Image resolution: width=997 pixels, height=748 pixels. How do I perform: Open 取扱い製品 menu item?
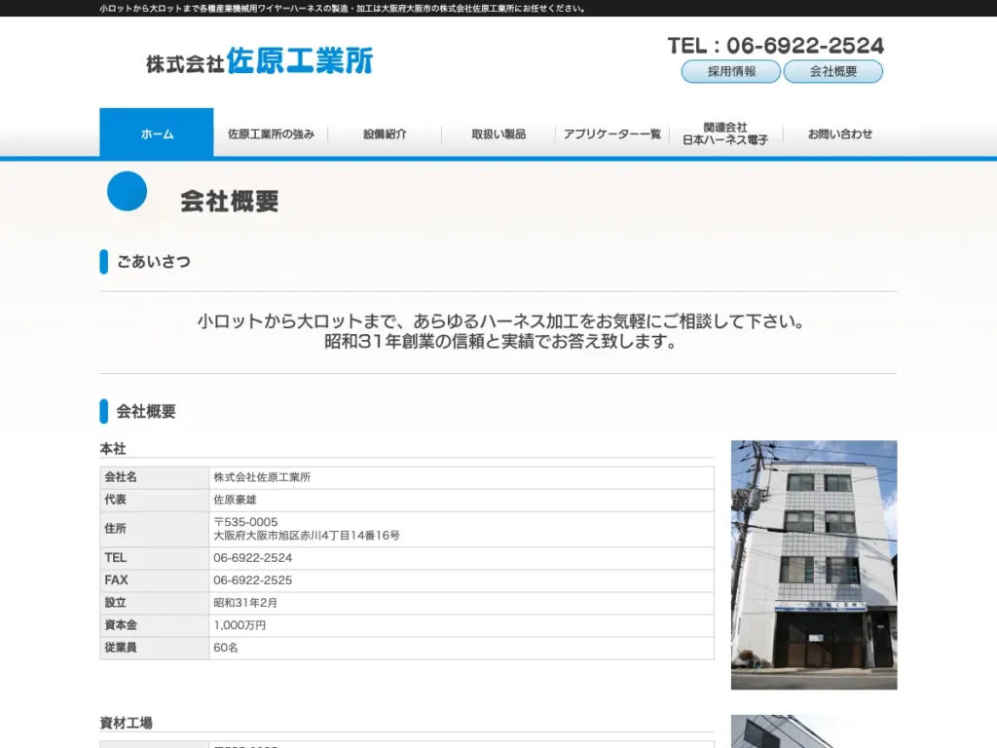pos(498,134)
